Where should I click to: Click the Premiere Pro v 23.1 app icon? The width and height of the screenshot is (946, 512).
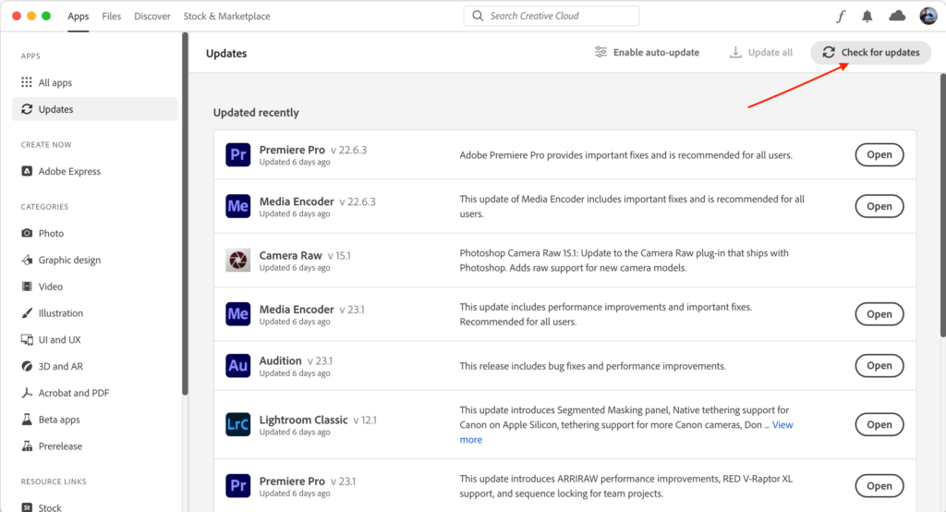pos(237,485)
